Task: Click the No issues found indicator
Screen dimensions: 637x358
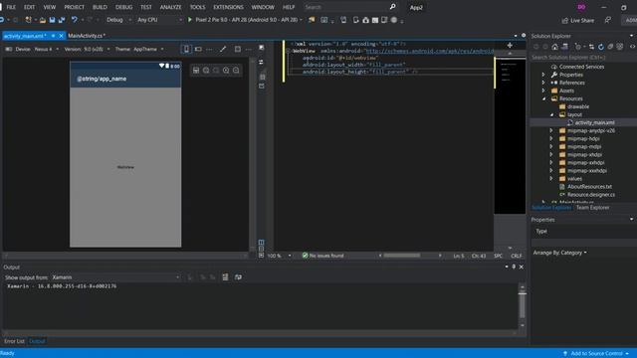Action: tap(322, 256)
